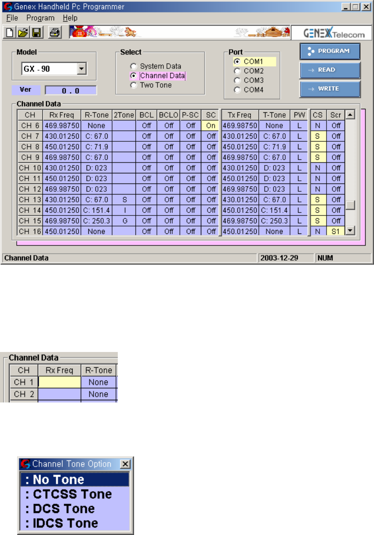Click the Print toolbar icon
This screenshot has height=535, width=374.
54,32
